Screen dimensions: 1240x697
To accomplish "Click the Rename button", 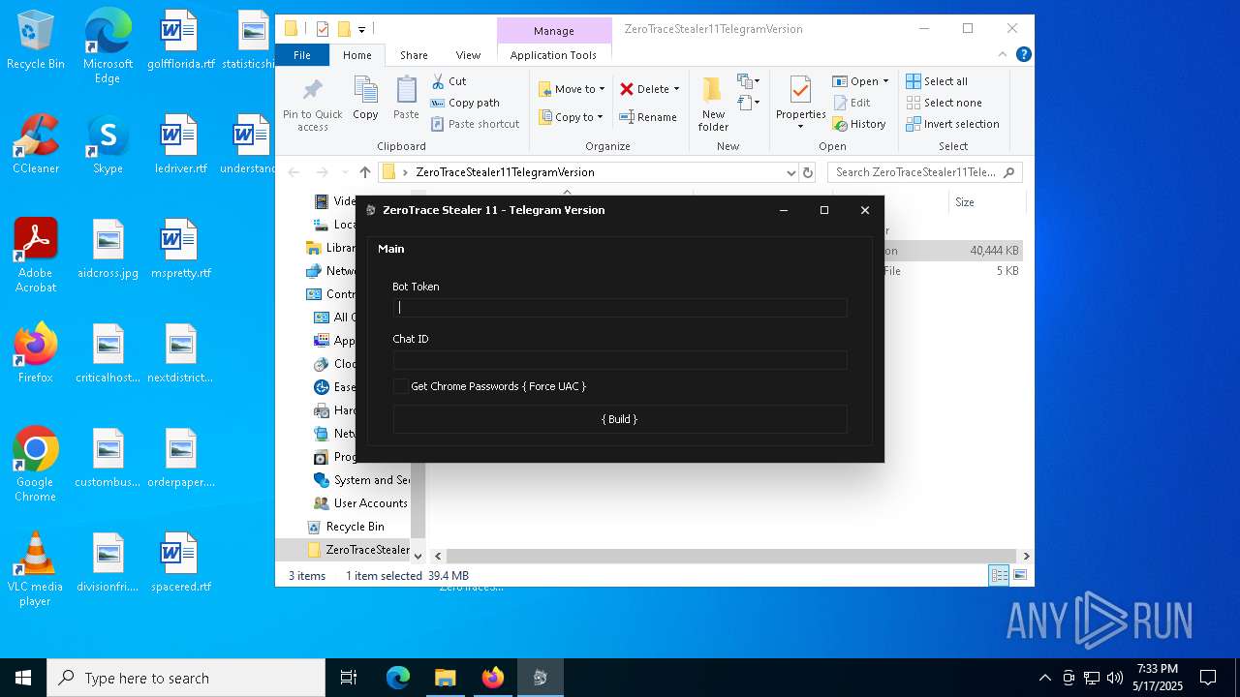I will pyautogui.click(x=648, y=117).
